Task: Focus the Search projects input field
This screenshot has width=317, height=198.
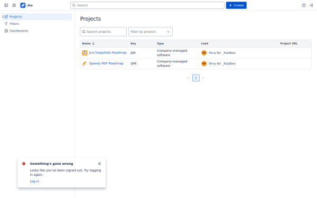Action: click(104, 32)
